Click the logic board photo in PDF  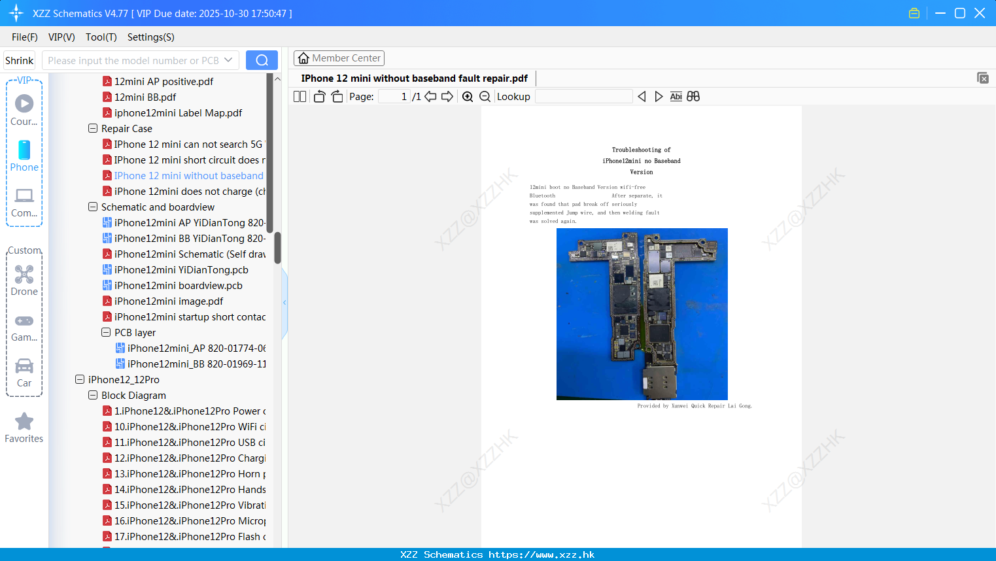pos(642,314)
